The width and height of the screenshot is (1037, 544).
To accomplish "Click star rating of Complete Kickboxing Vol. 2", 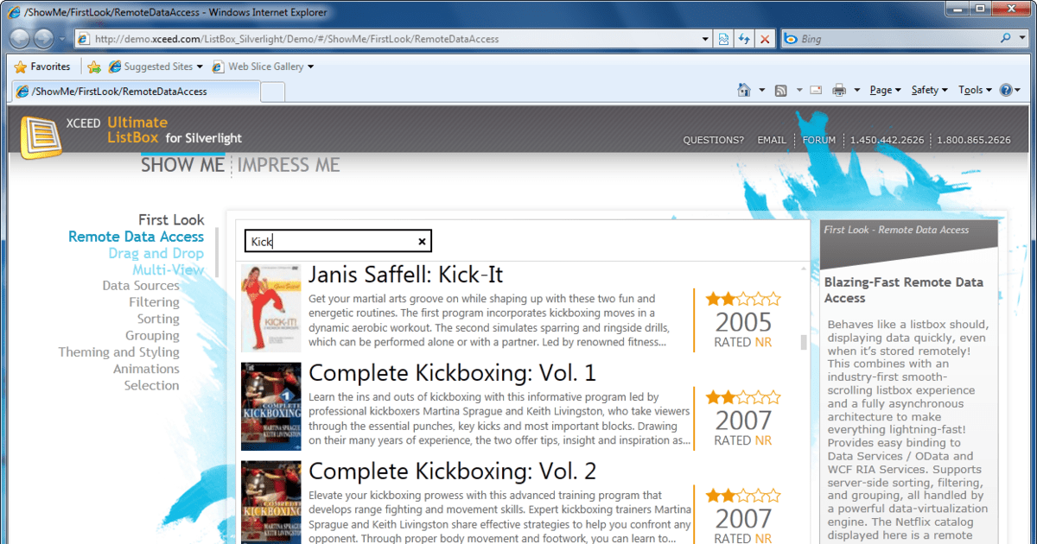I will coord(743,497).
